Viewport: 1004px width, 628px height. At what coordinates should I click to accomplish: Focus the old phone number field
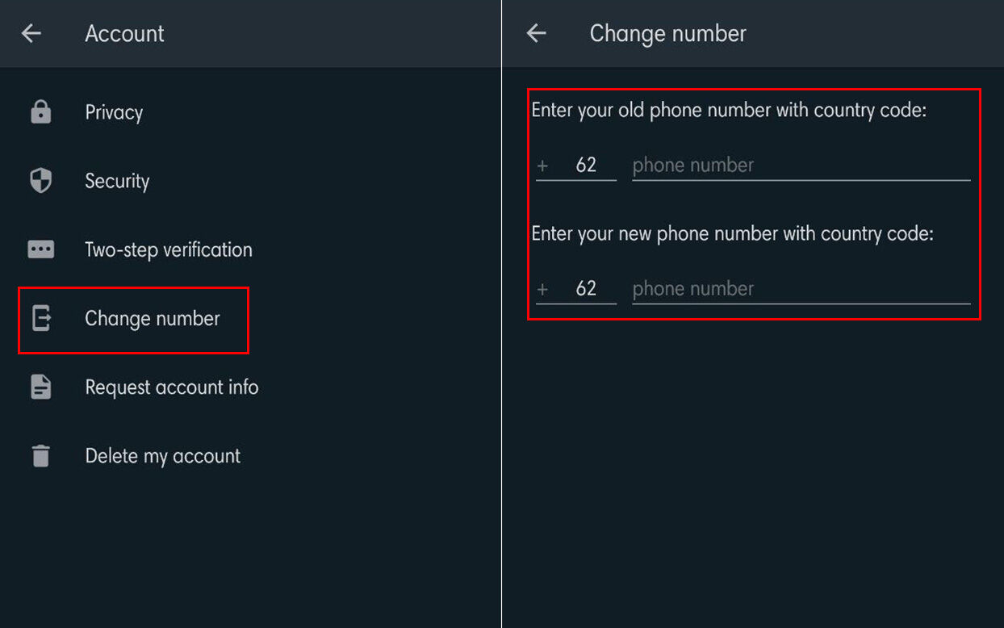[800, 165]
